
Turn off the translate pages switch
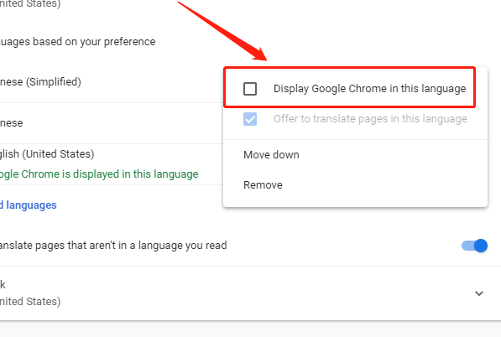click(474, 246)
